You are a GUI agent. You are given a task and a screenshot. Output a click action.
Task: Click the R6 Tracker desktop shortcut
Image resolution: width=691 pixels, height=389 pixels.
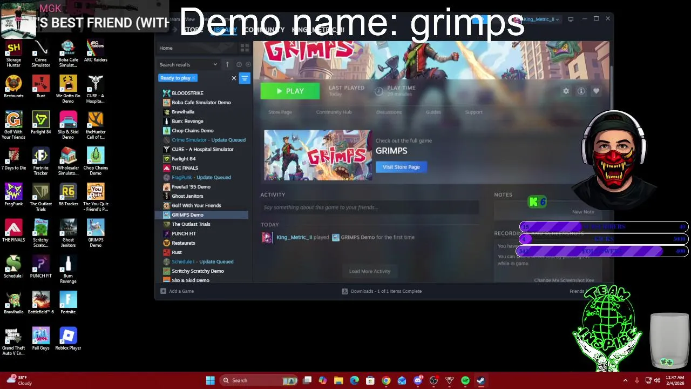pyautogui.click(x=68, y=196)
